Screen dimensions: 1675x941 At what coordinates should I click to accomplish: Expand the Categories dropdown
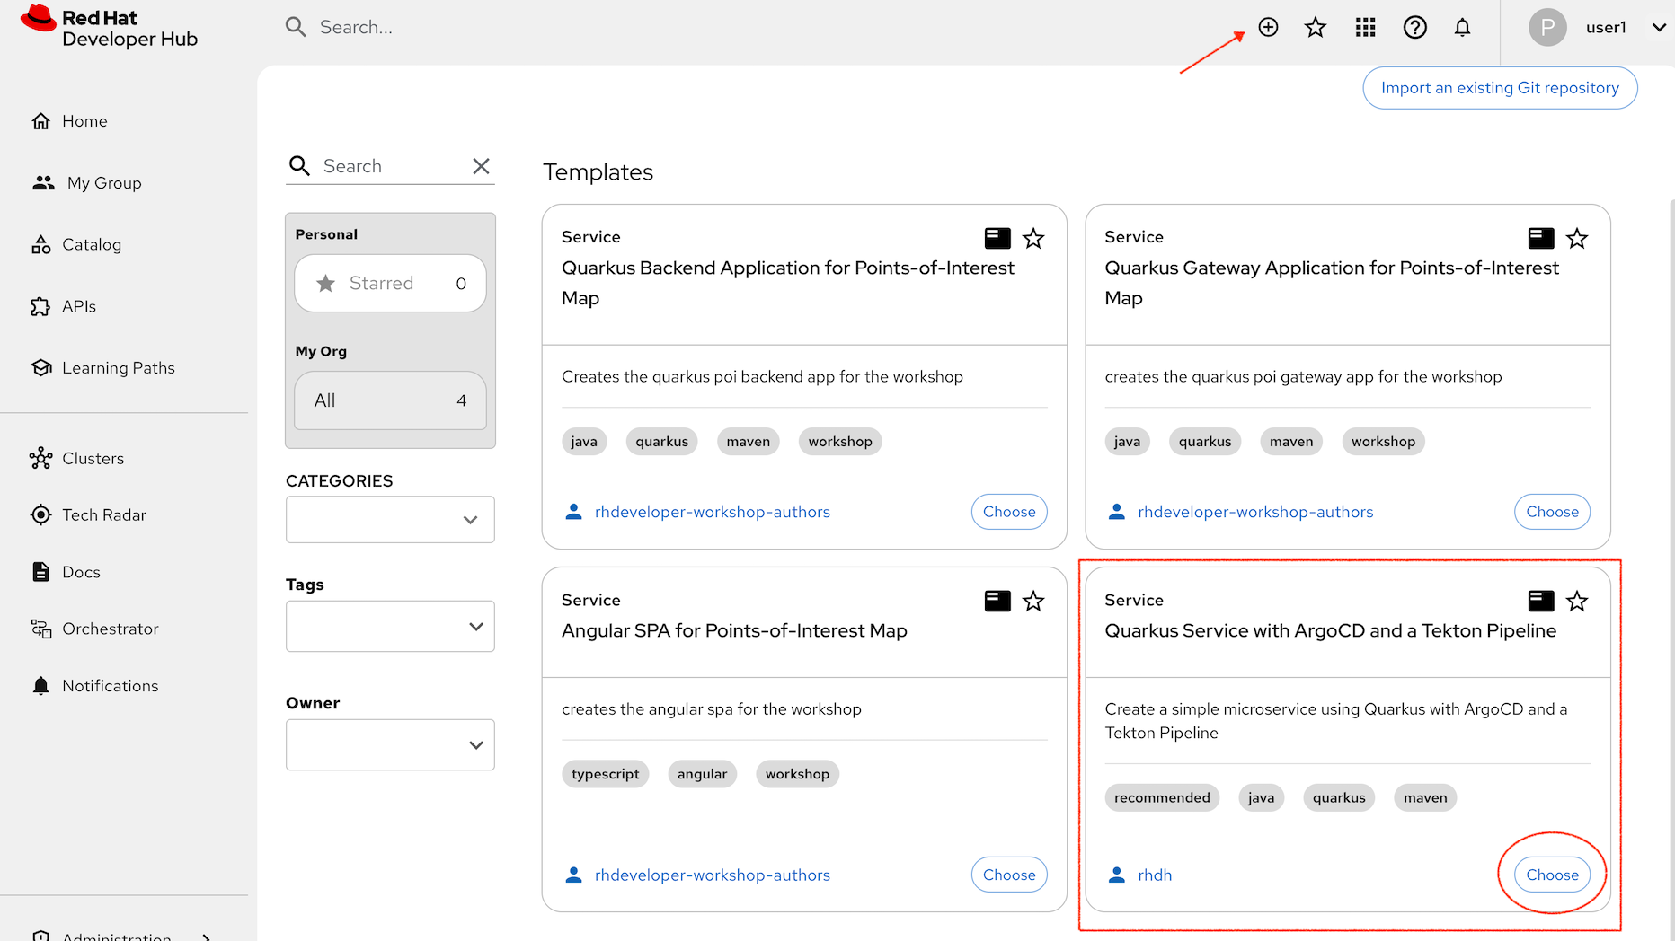click(390, 520)
